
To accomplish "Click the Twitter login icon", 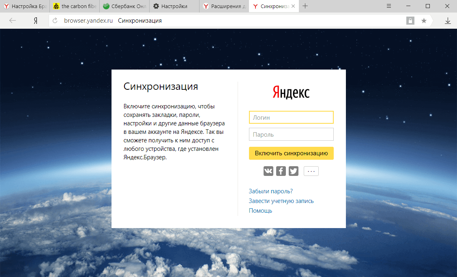I will [x=294, y=171].
